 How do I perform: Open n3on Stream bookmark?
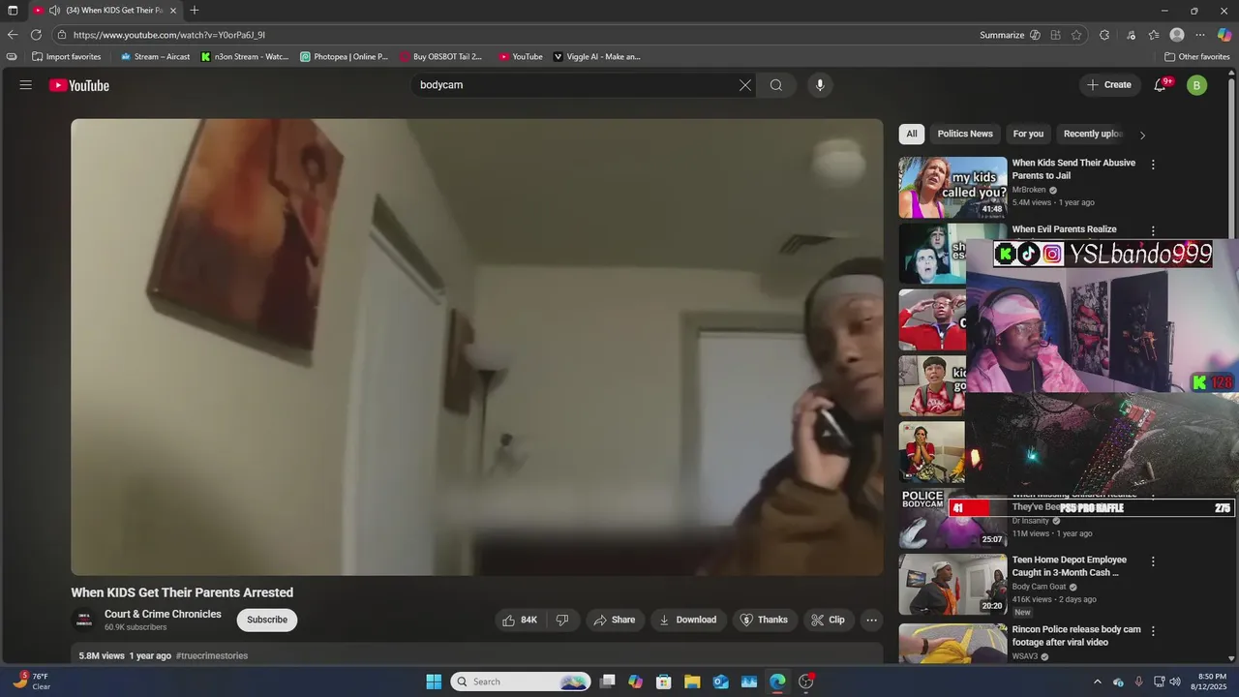click(245, 56)
